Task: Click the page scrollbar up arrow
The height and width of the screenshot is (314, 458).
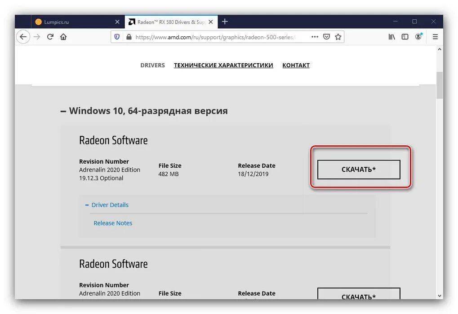Action: pyautogui.click(x=440, y=49)
